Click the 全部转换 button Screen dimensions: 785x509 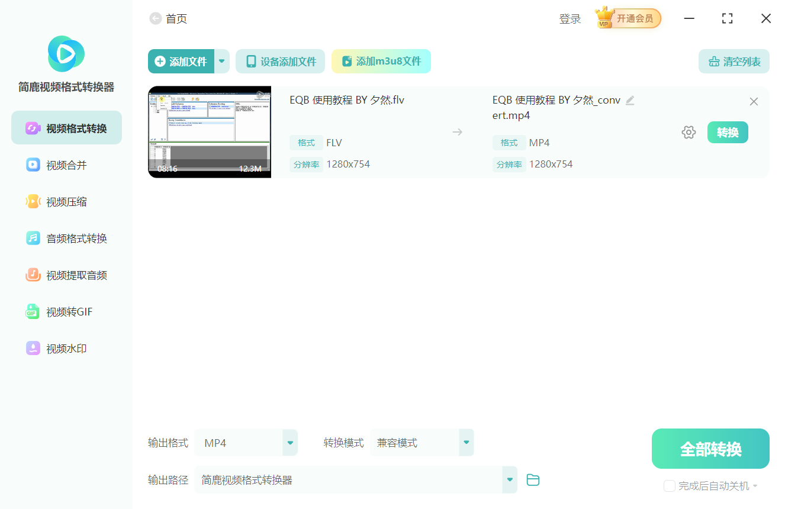(x=710, y=449)
